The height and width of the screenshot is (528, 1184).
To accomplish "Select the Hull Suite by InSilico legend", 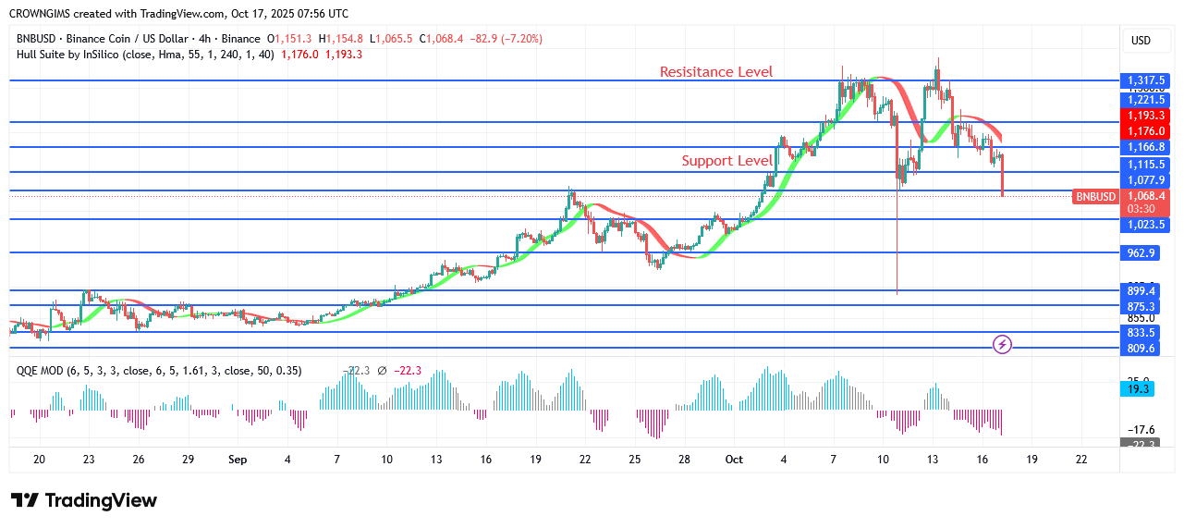I will pos(113,55).
